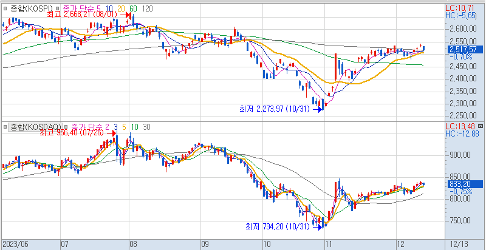Click the 2,300.00 price axis label

pos(462,103)
